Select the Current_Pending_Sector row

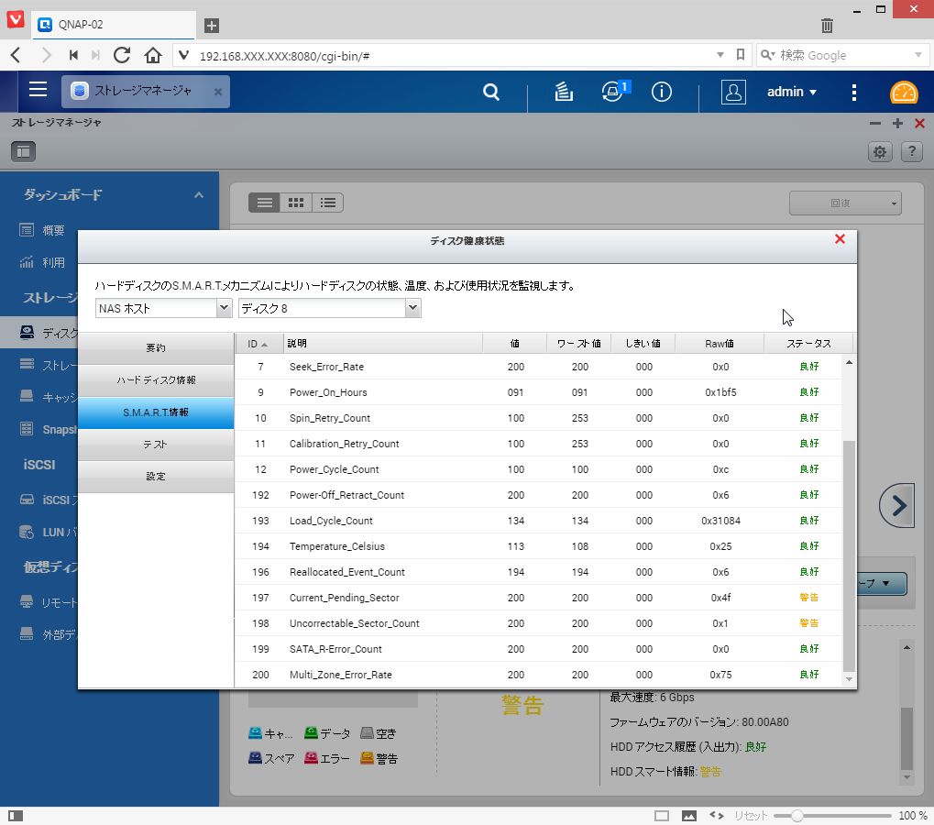point(538,598)
